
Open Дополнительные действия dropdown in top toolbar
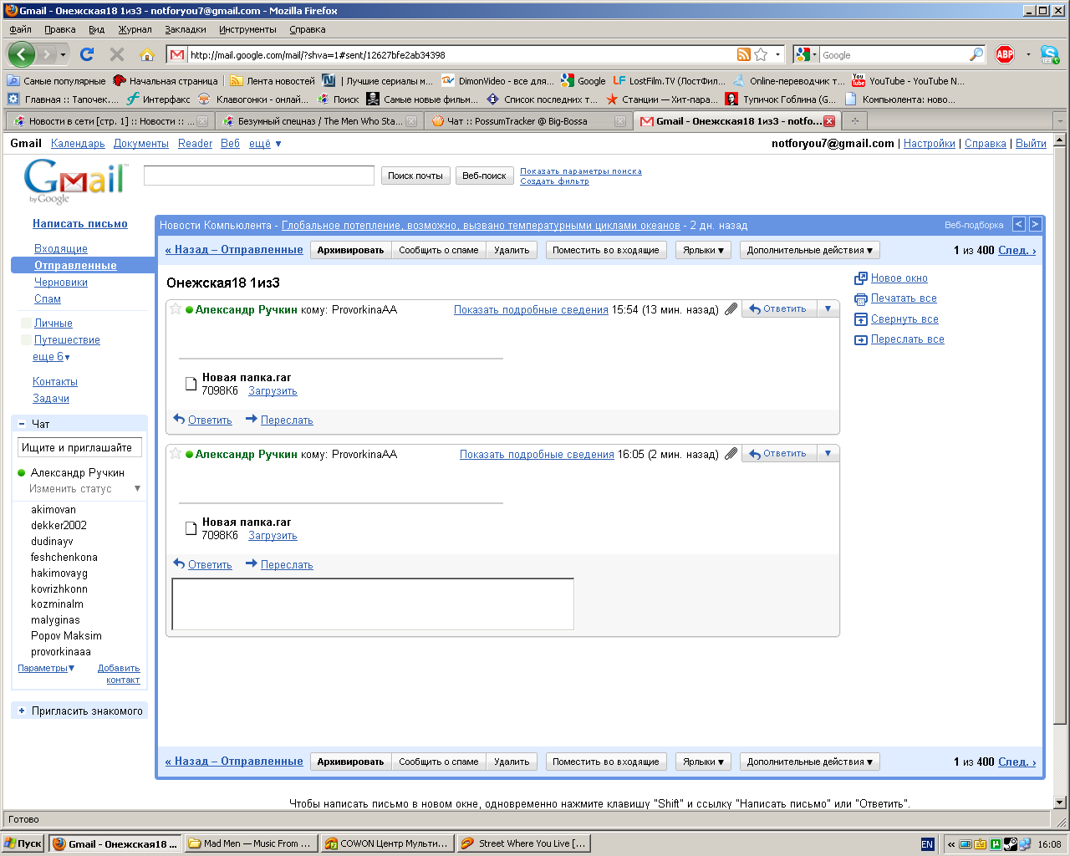pyautogui.click(x=809, y=250)
